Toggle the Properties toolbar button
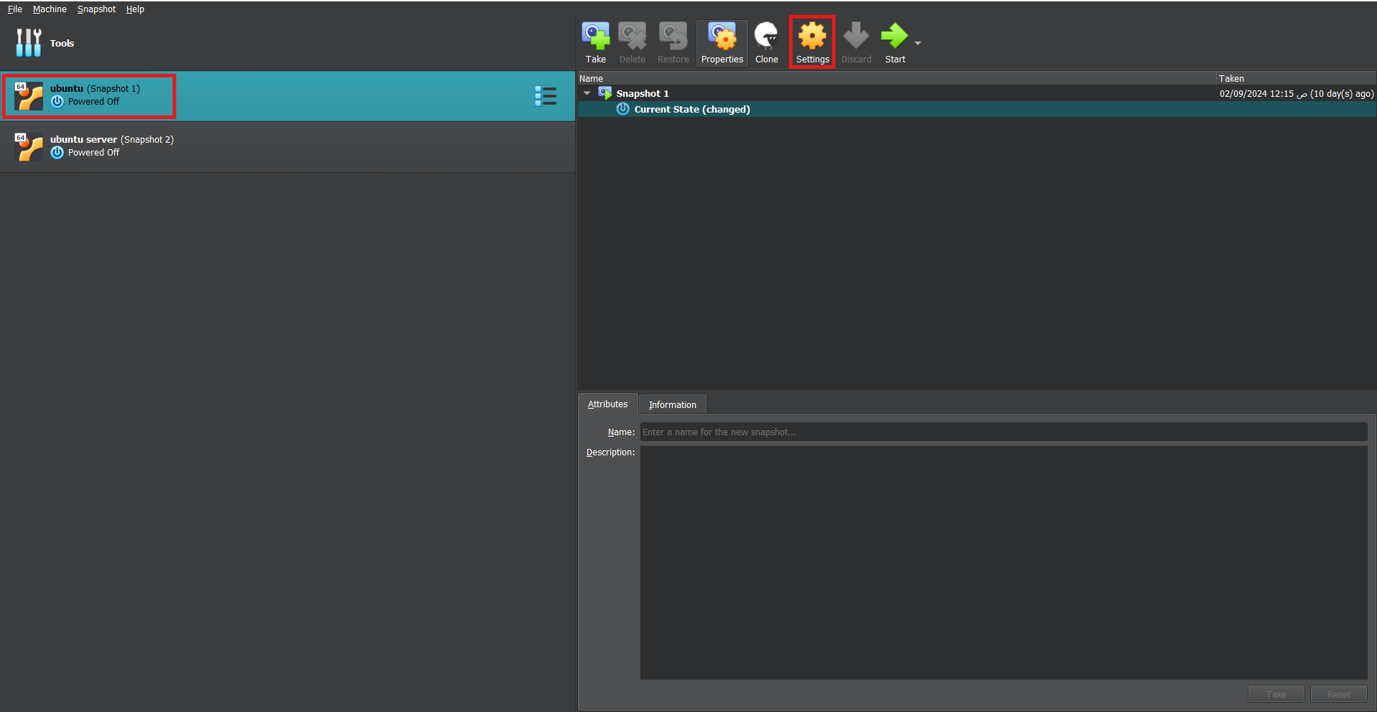 [722, 43]
